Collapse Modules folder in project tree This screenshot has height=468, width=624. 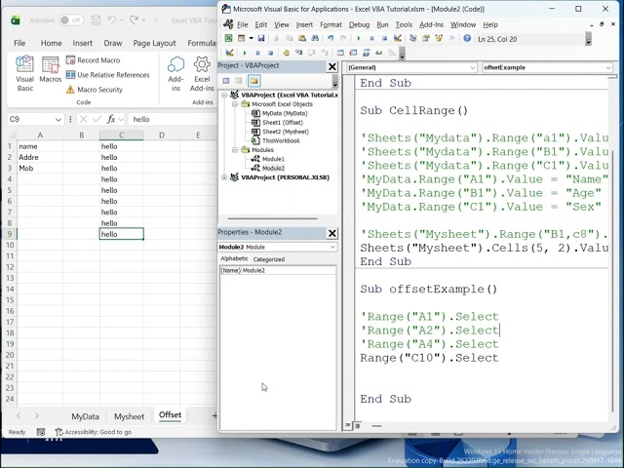click(x=235, y=149)
